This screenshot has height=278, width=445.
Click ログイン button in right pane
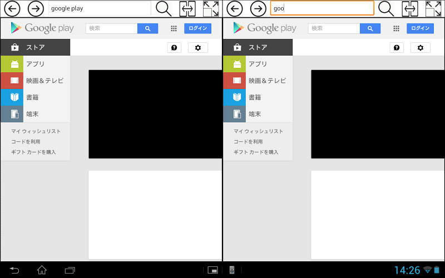421,28
